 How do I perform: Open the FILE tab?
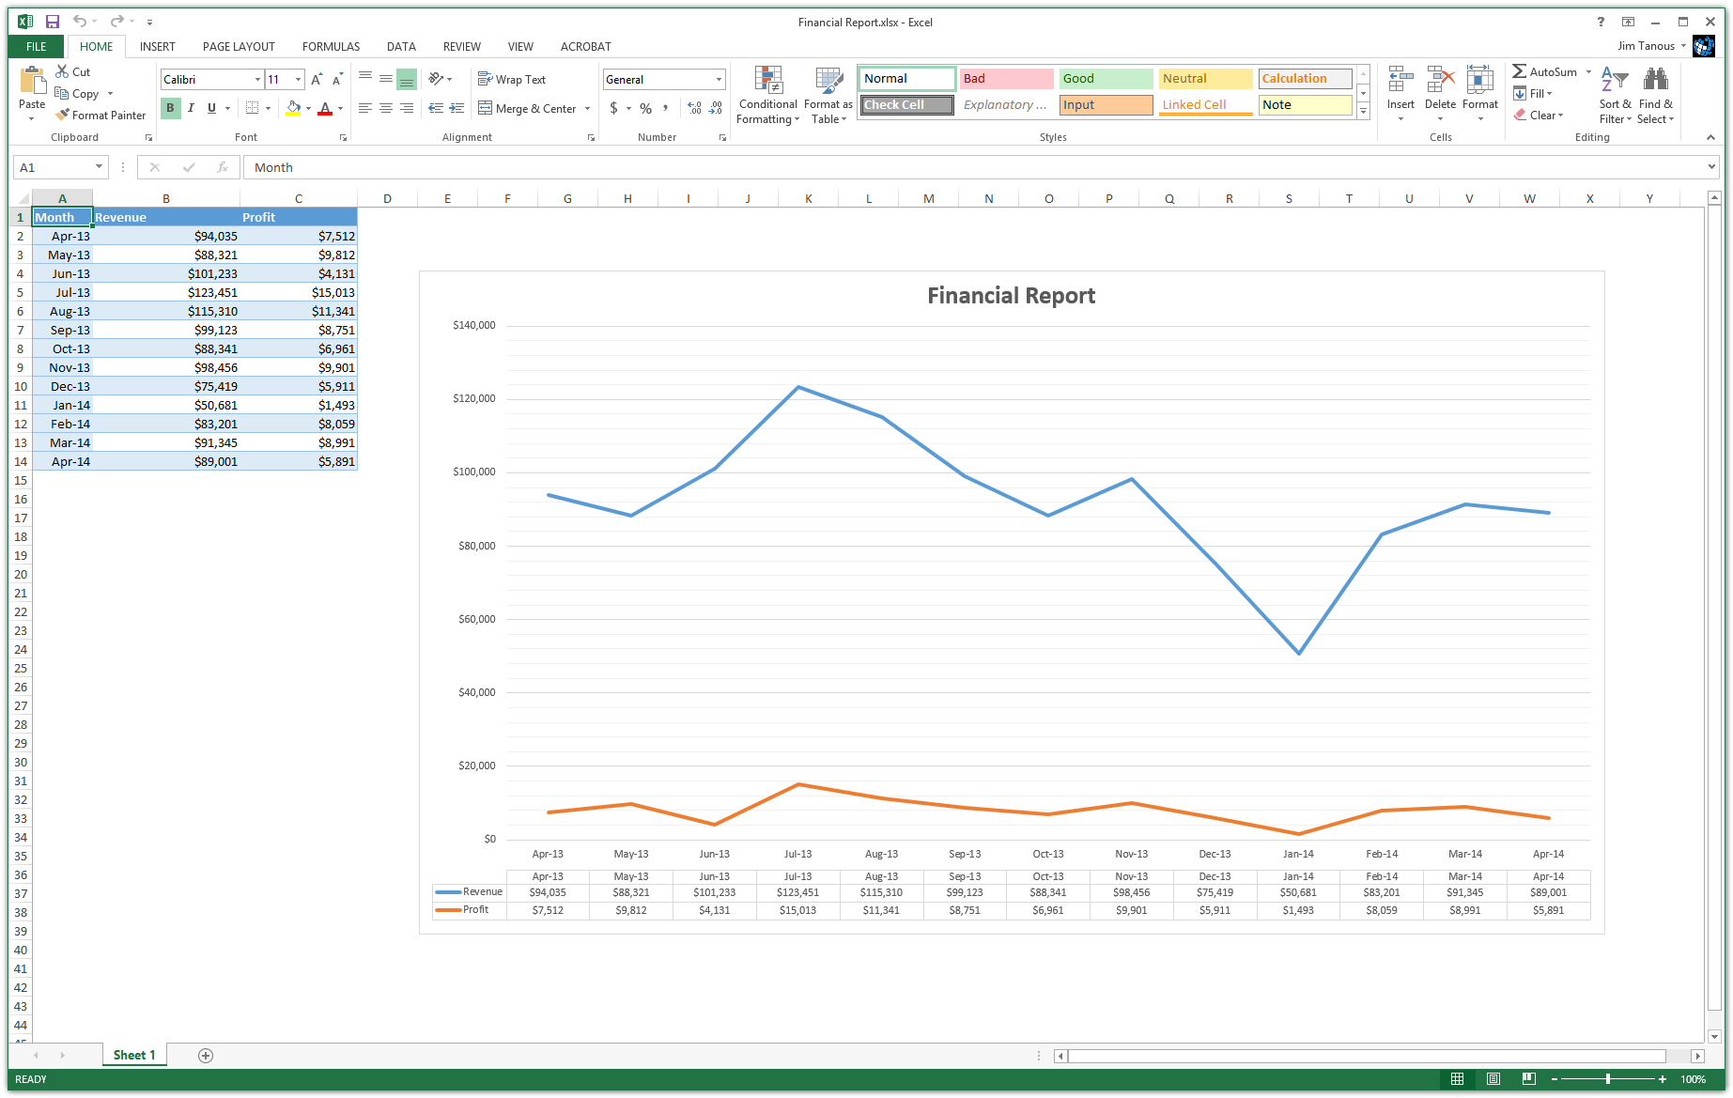click(x=37, y=46)
